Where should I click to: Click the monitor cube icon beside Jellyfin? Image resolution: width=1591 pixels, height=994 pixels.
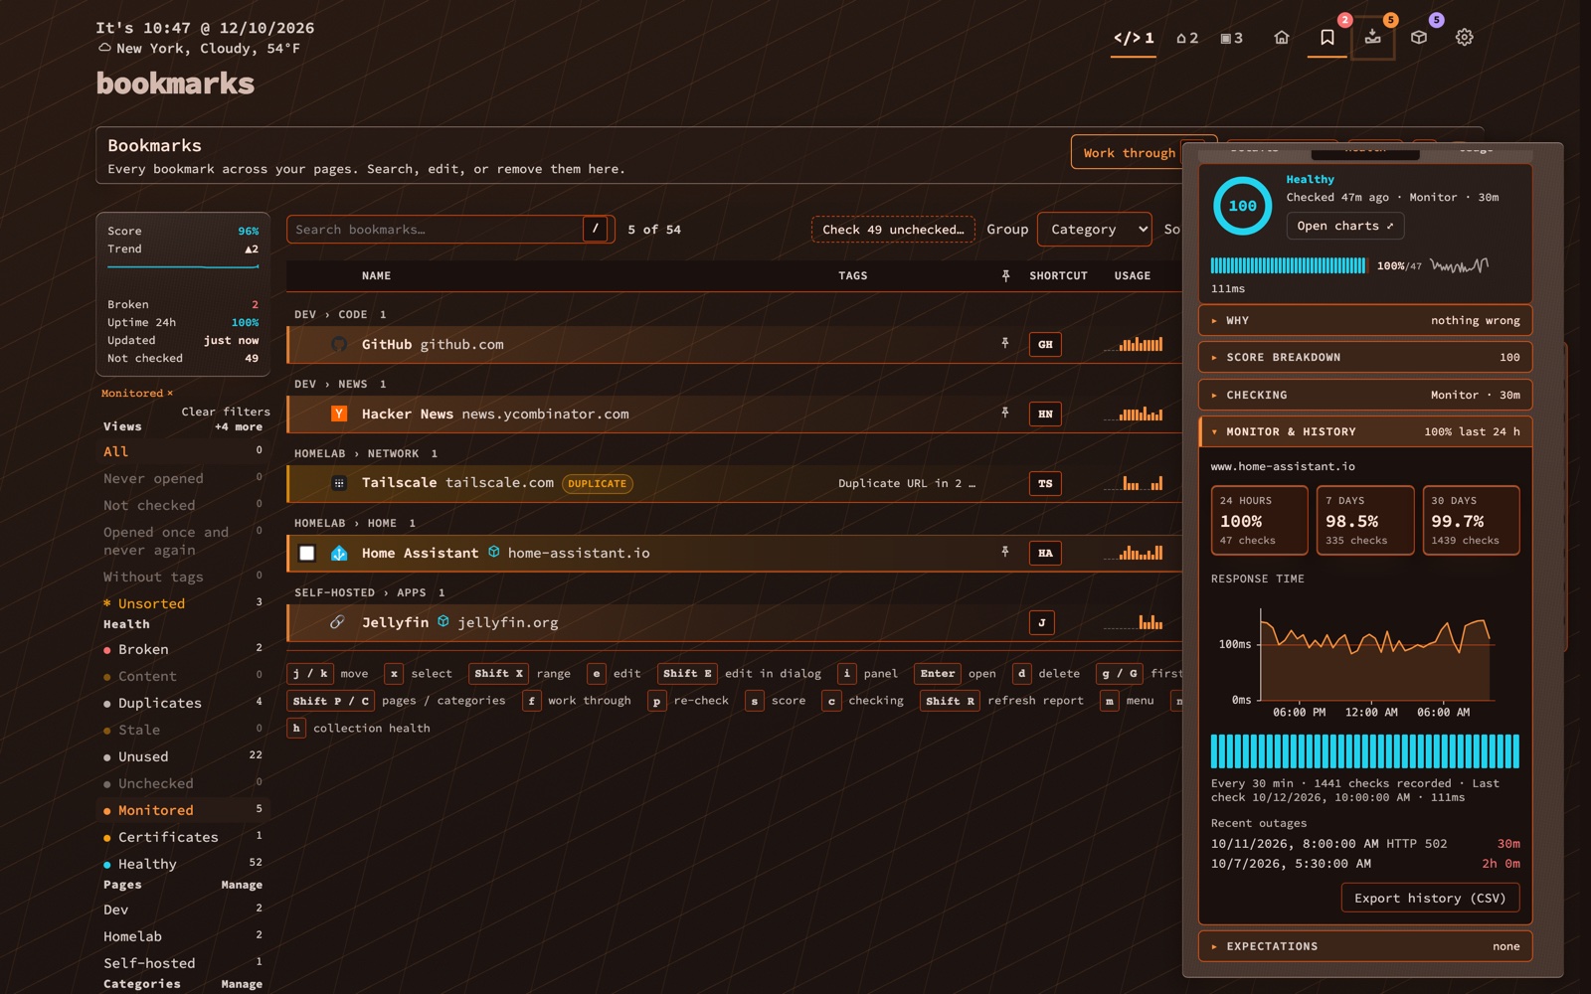tap(443, 621)
